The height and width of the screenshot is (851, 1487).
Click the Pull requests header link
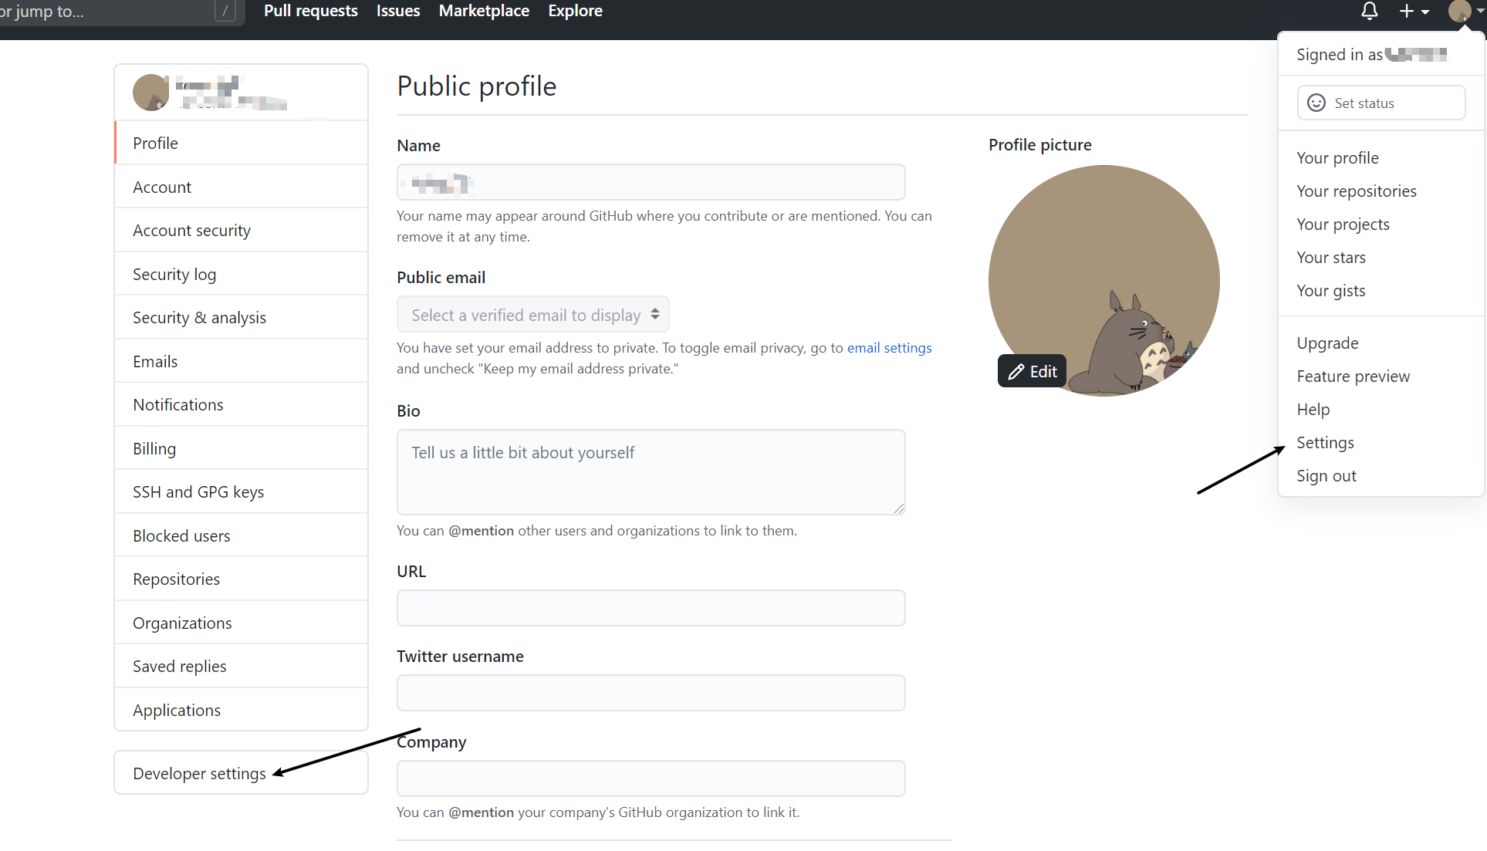click(310, 11)
